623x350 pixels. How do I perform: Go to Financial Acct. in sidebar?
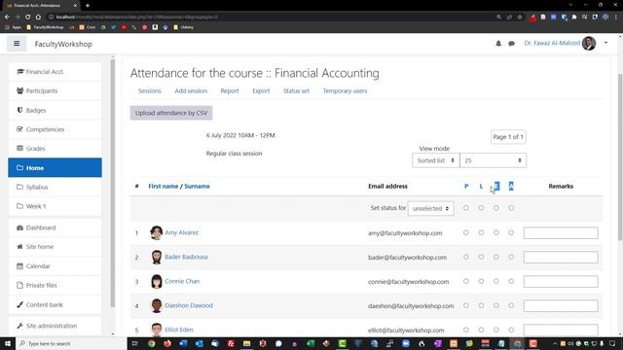(x=55, y=72)
